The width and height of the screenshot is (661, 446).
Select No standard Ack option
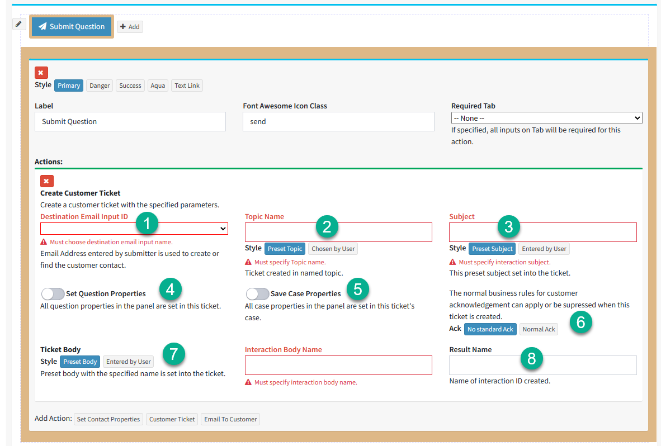click(490, 329)
